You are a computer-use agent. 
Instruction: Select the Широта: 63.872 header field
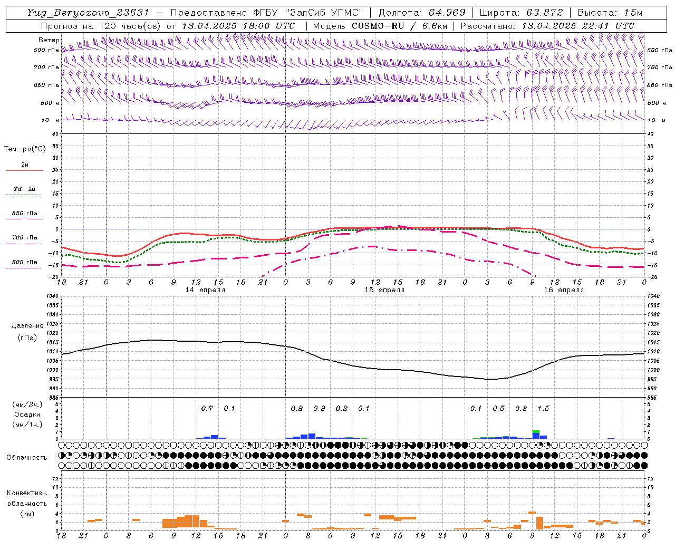[521, 13]
